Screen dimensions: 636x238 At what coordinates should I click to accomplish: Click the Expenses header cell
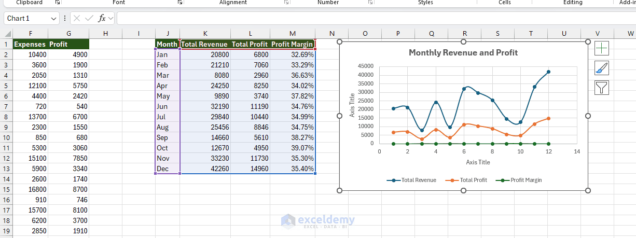[30, 44]
